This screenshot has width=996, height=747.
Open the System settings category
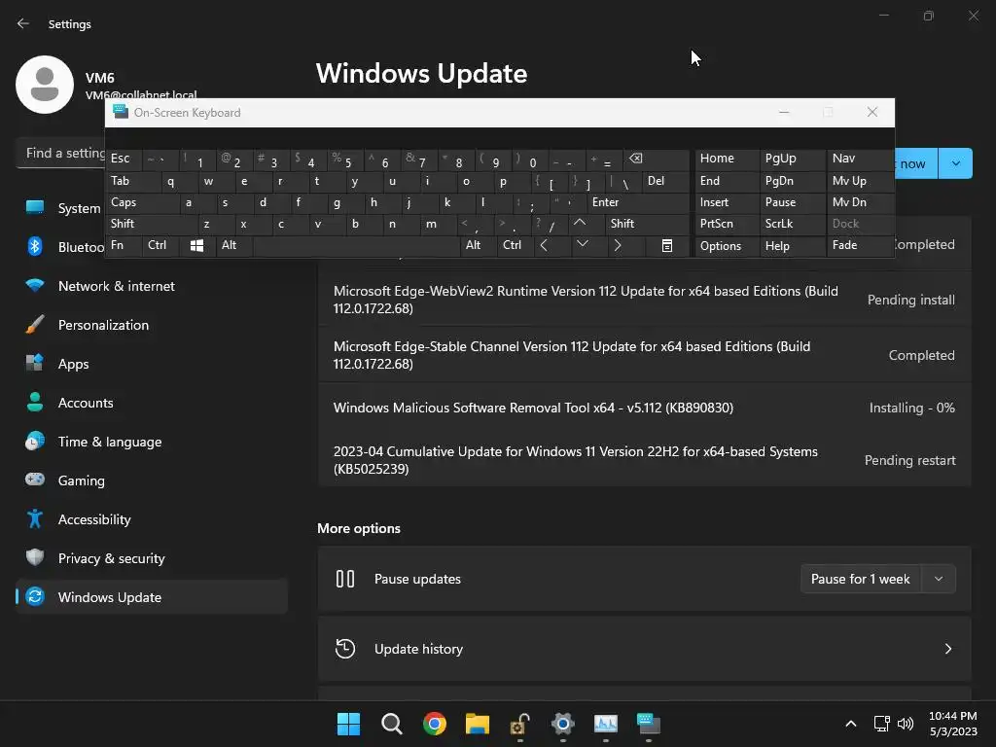[62, 208]
